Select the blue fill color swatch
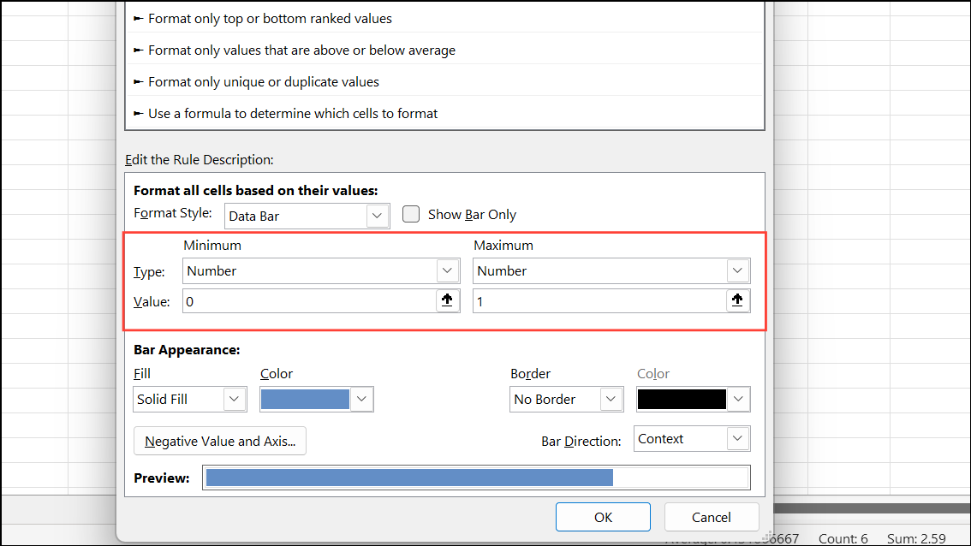 [x=305, y=399]
